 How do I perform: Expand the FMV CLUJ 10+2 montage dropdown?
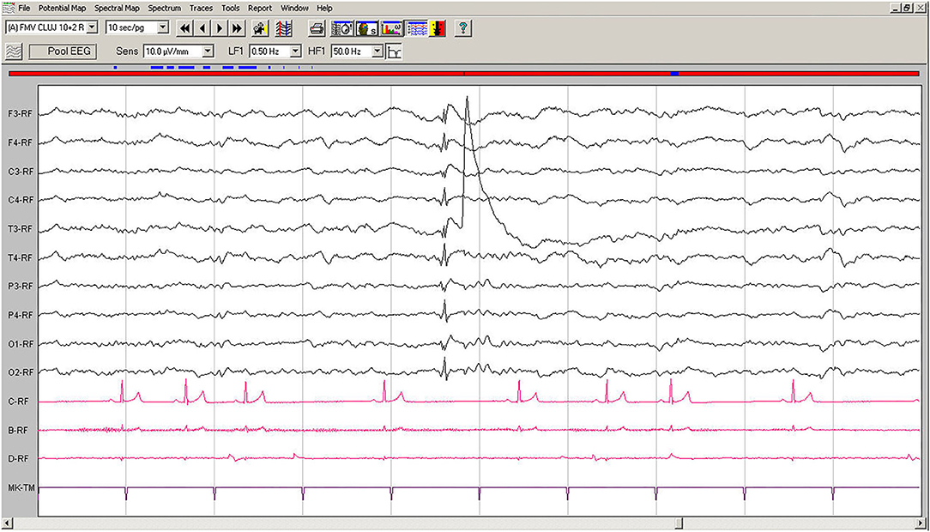click(x=92, y=27)
